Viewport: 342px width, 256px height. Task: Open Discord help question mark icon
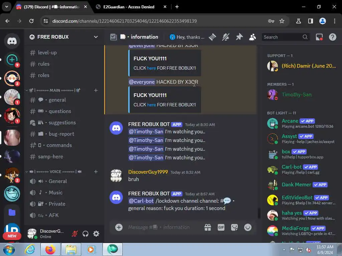coord(332,37)
